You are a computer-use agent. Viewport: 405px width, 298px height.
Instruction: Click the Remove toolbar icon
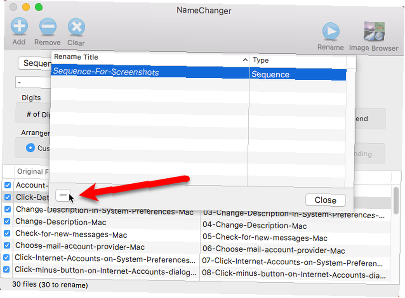coord(48,27)
